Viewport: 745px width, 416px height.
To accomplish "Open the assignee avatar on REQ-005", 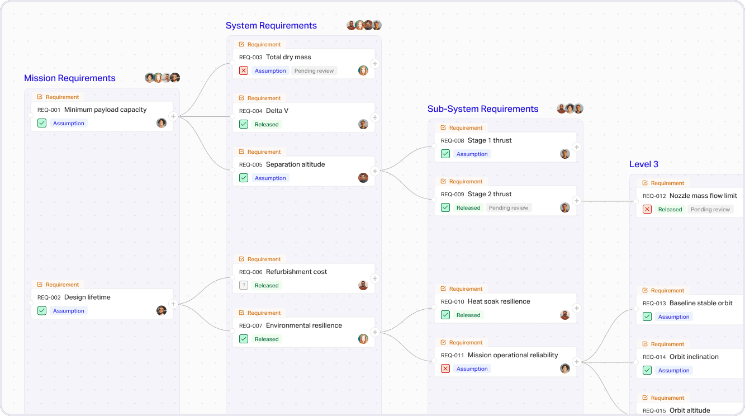I will pos(363,177).
